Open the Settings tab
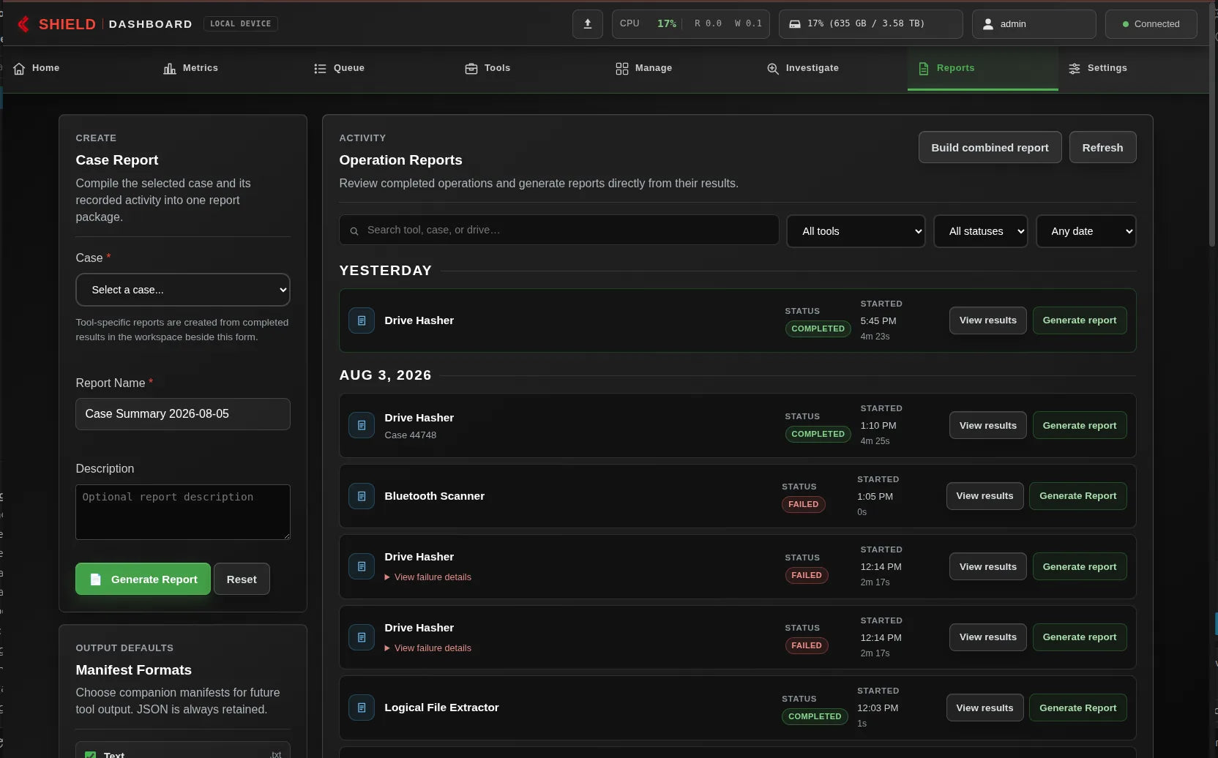Image resolution: width=1218 pixels, height=758 pixels. [1133, 68]
